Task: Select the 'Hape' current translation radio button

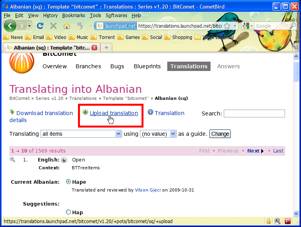Action: click(x=68, y=182)
